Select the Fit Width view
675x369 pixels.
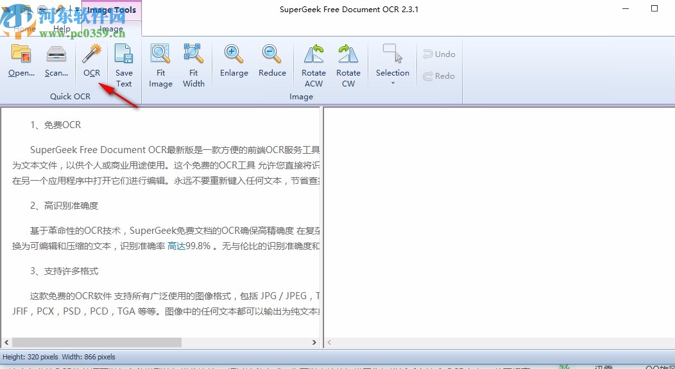pos(194,62)
